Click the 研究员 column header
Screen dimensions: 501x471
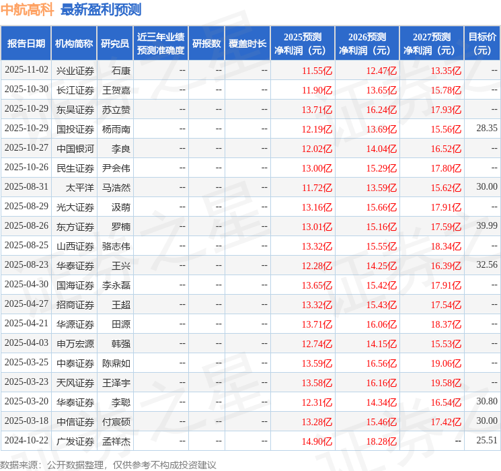click(115, 44)
